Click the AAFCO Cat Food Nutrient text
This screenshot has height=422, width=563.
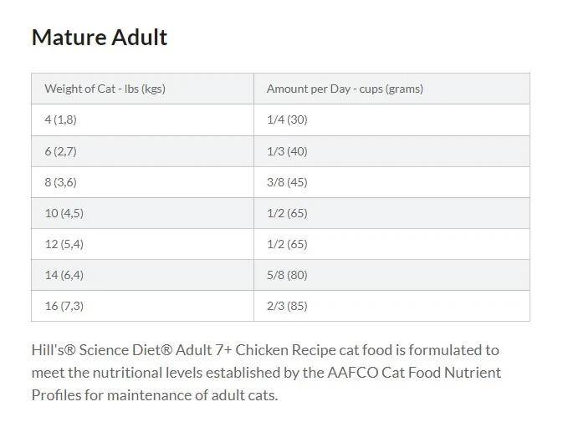coord(414,373)
